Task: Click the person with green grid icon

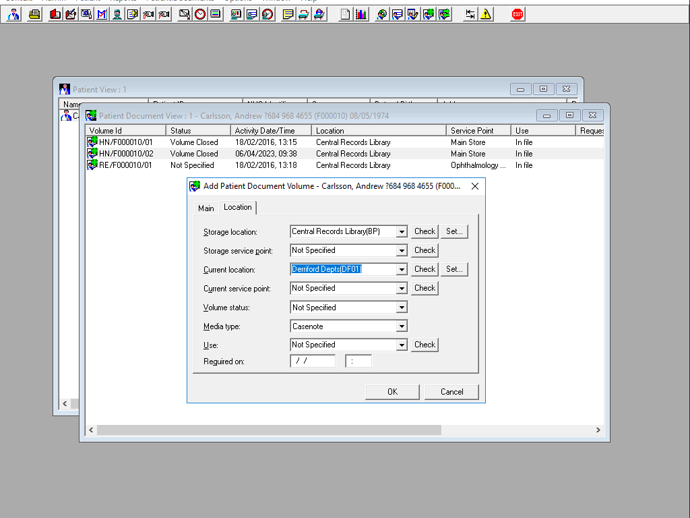Action: 429,15
